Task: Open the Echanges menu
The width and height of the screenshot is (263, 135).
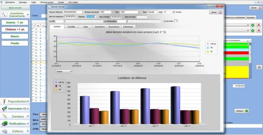Action: coord(23,2)
